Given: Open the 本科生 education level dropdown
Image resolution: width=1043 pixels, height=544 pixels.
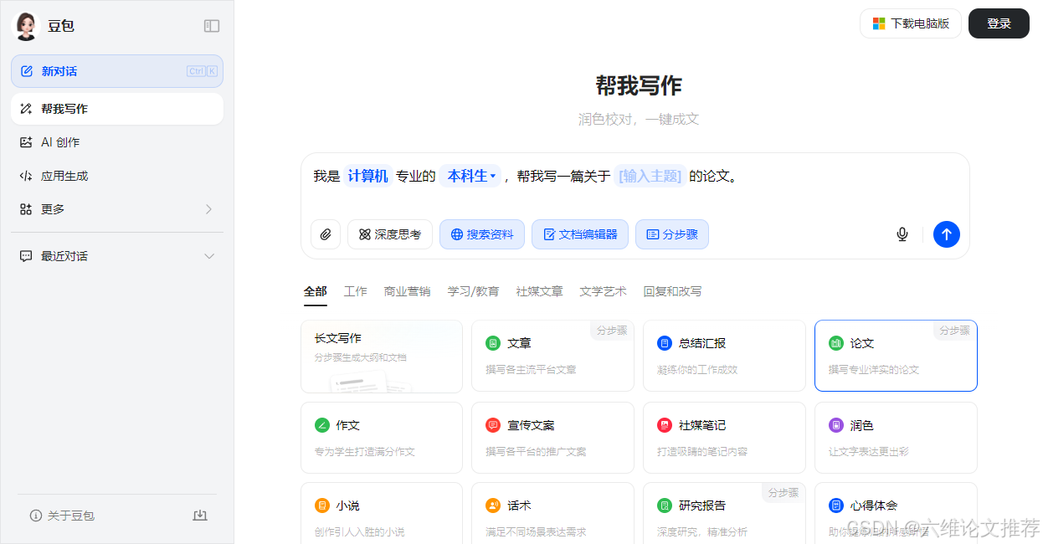Looking at the screenshot, I should click(x=471, y=176).
